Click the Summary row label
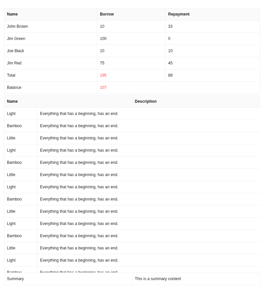The image size is (264, 293). coord(15,278)
